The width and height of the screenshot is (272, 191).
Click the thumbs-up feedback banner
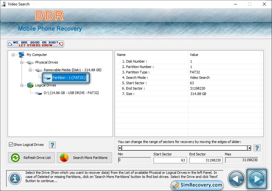pos(36,44)
